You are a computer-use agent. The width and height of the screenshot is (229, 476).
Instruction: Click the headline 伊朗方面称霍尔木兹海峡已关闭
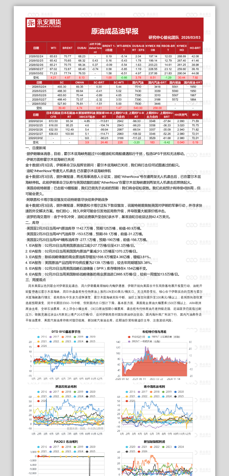click(50, 160)
